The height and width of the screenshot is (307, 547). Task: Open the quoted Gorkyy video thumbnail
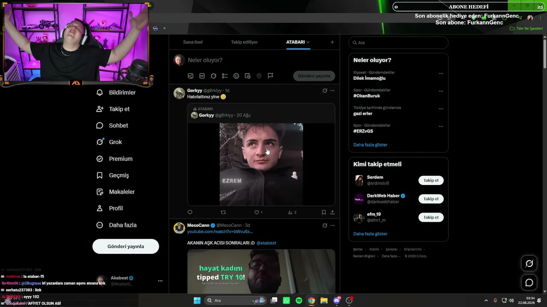[x=261, y=164]
